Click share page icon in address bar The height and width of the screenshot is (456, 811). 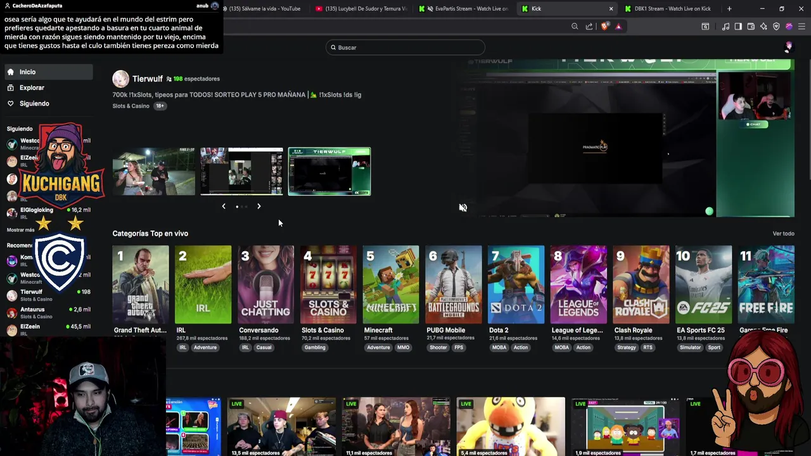589,27
